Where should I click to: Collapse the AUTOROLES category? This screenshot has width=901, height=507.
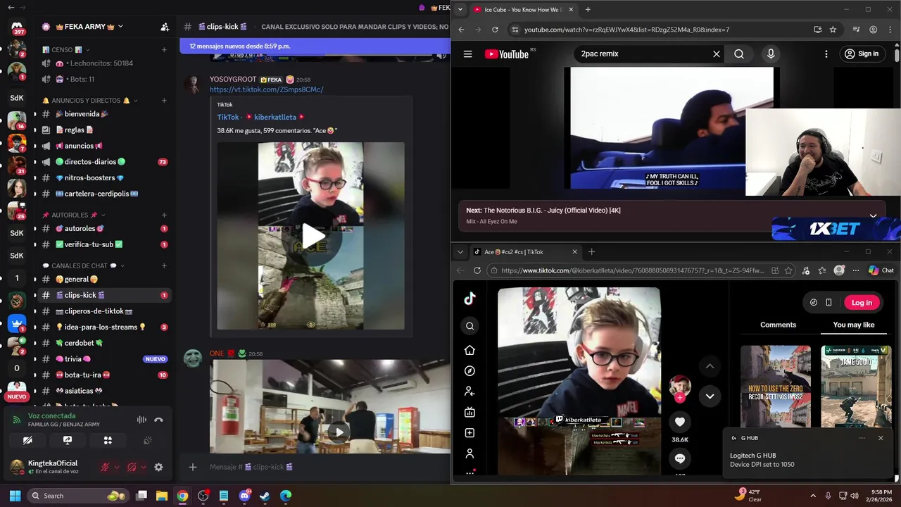point(74,215)
